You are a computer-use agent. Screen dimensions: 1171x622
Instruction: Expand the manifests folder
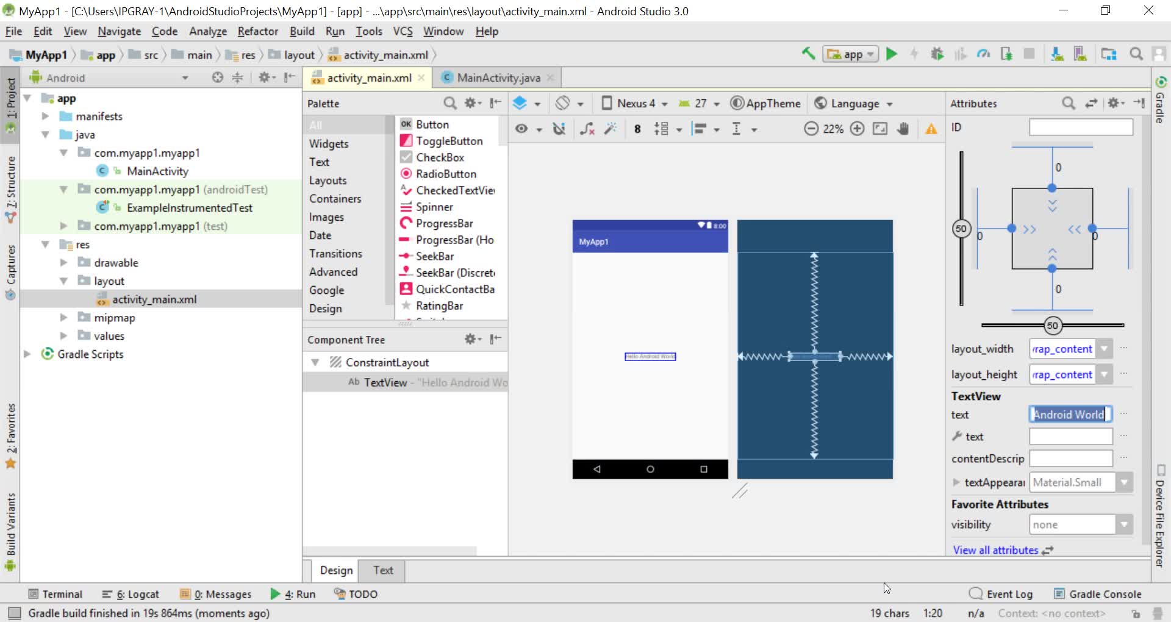(45, 116)
